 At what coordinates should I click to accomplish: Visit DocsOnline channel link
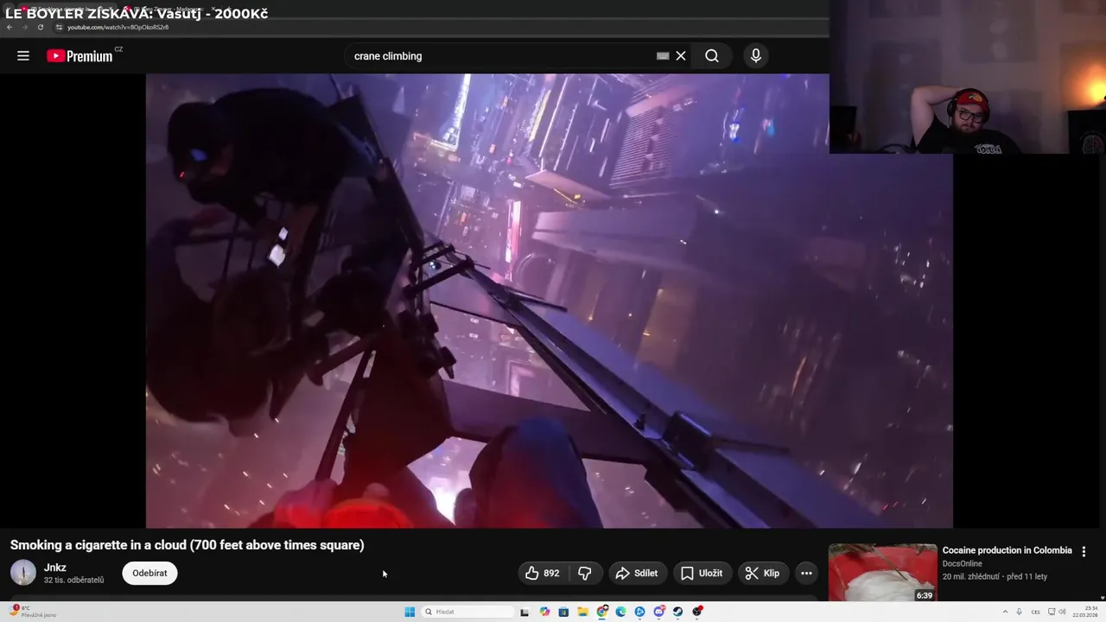pos(962,564)
